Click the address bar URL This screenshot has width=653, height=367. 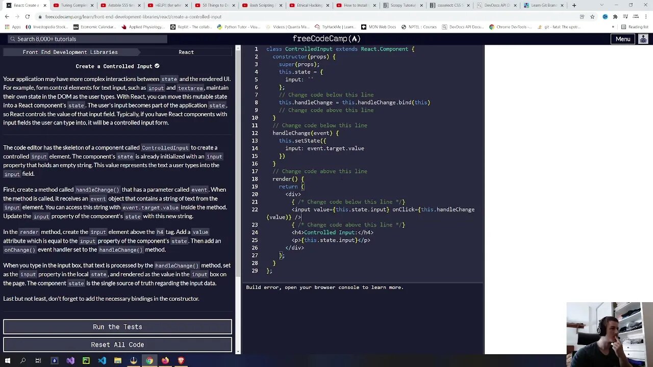click(133, 17)
